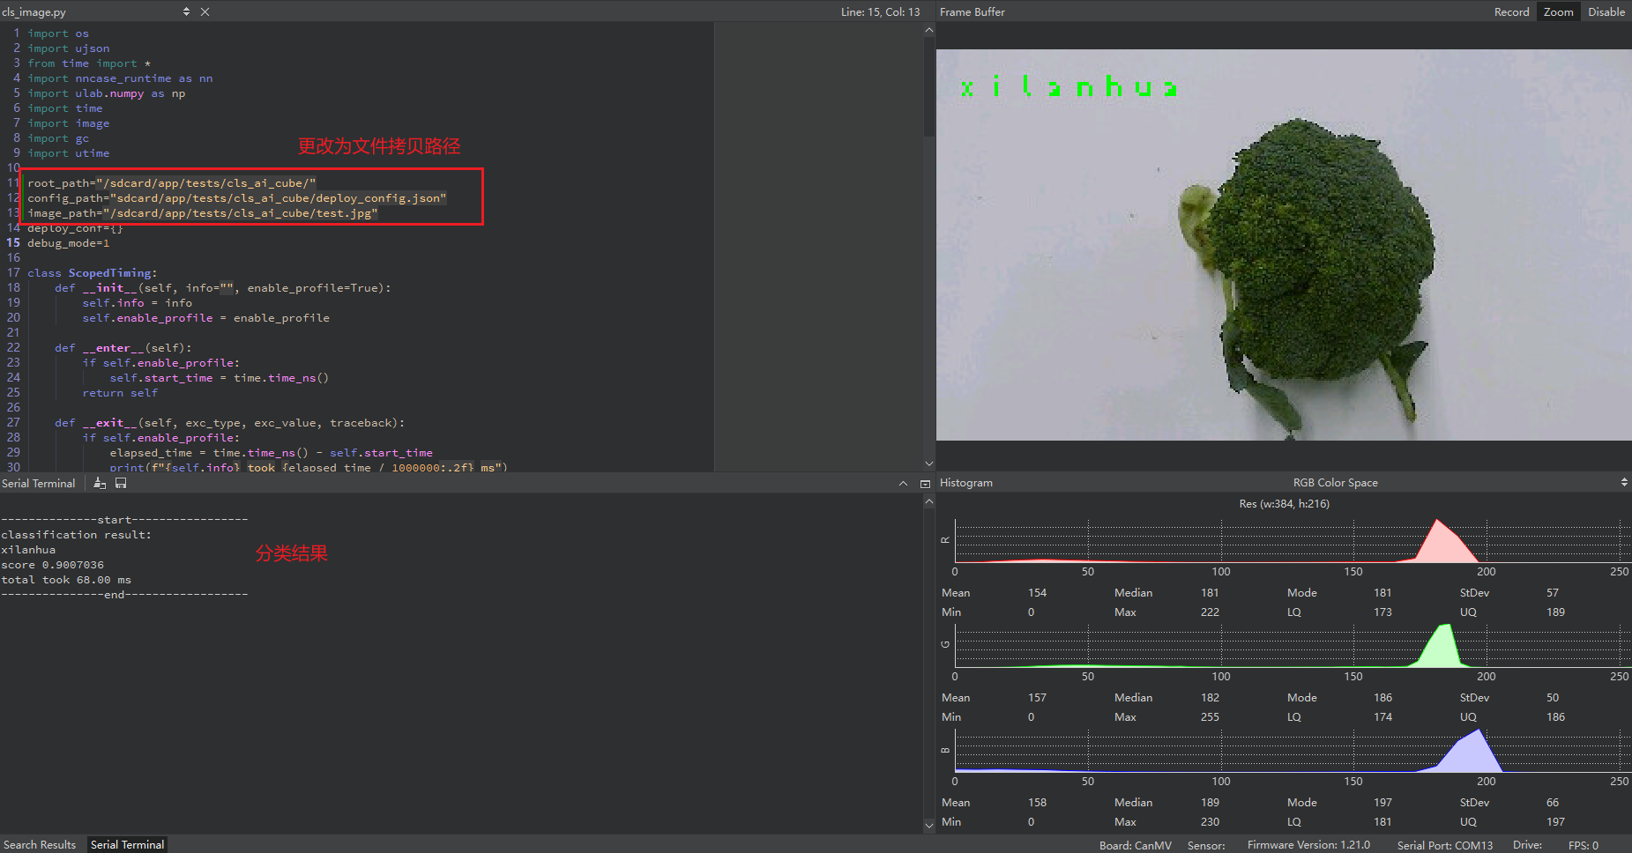Viewport: 1632px width, 853px height.
Task: Click the code editor vertical scrollbar thumb
Action: click(928, 86)
